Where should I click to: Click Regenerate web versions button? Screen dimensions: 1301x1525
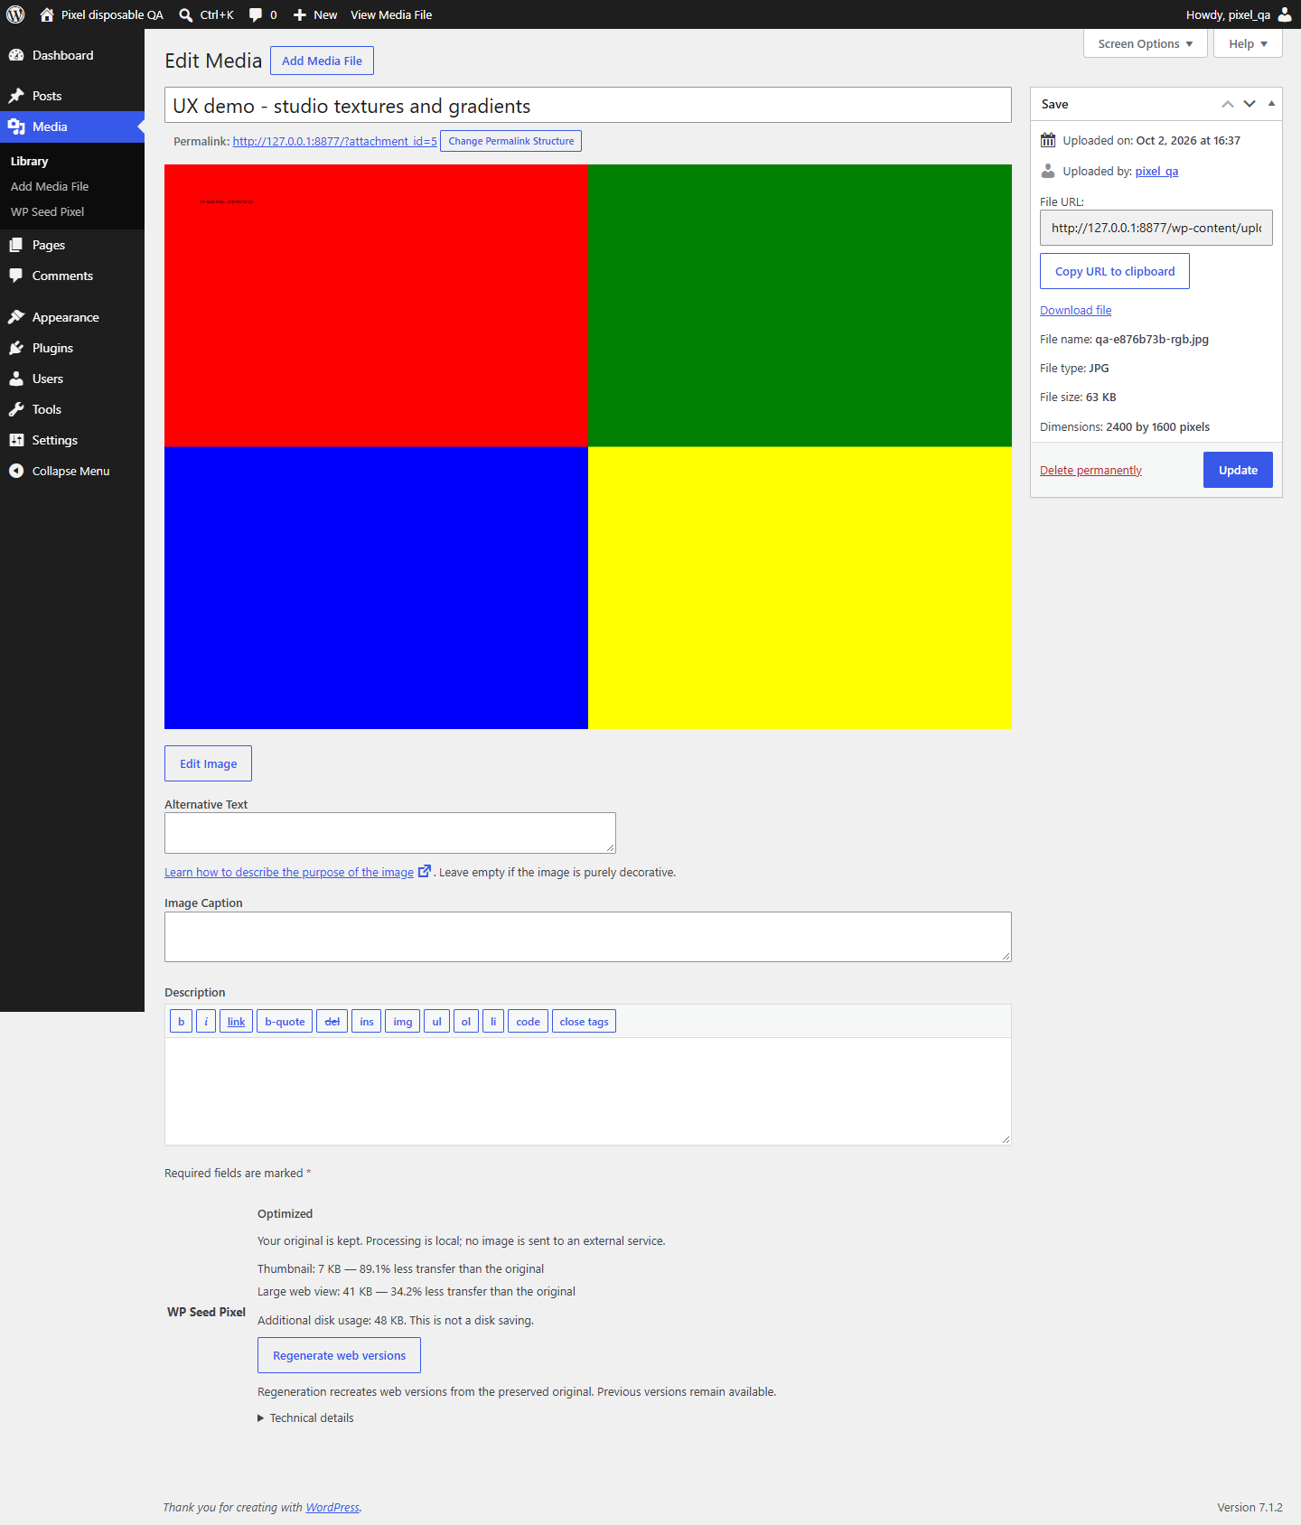tap(339, 1355)
